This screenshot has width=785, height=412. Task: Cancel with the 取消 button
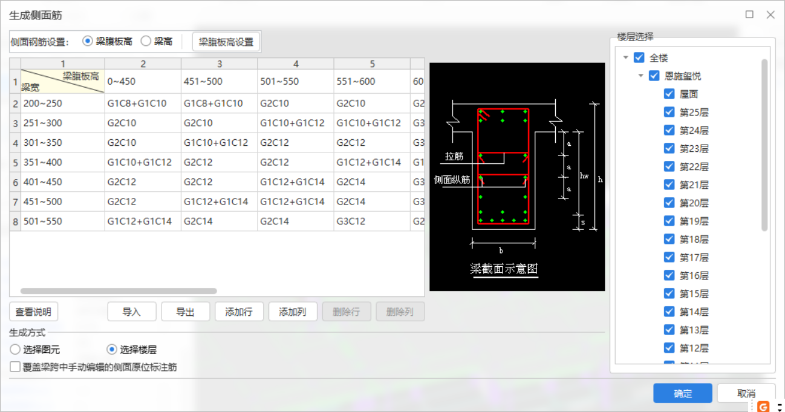click(746, 393)
